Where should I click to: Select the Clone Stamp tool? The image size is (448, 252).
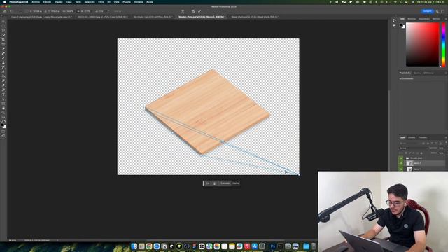pyautogui.click(x=3, y=62)
